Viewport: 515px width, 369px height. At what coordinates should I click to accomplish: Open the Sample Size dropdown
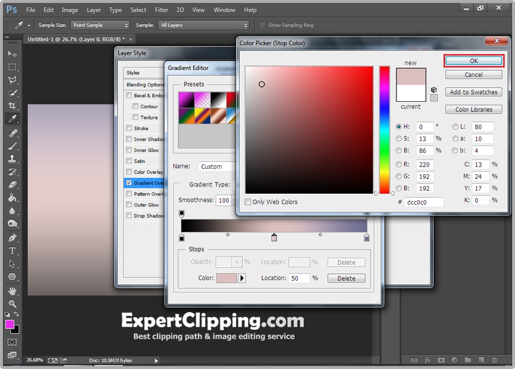click(x=100, y=25)
